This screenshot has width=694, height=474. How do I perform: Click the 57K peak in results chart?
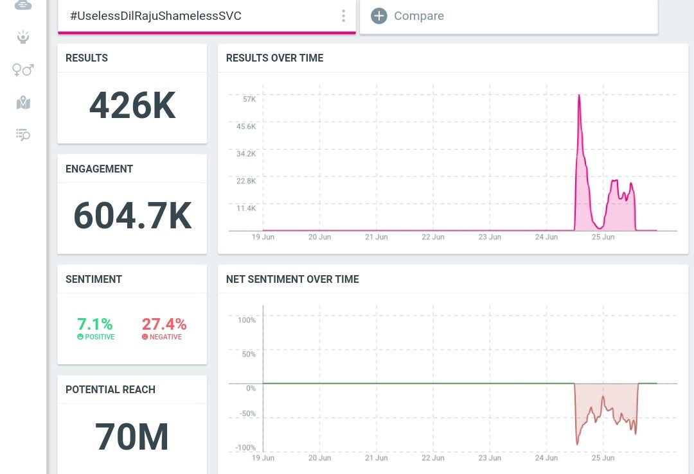[579, 96]
